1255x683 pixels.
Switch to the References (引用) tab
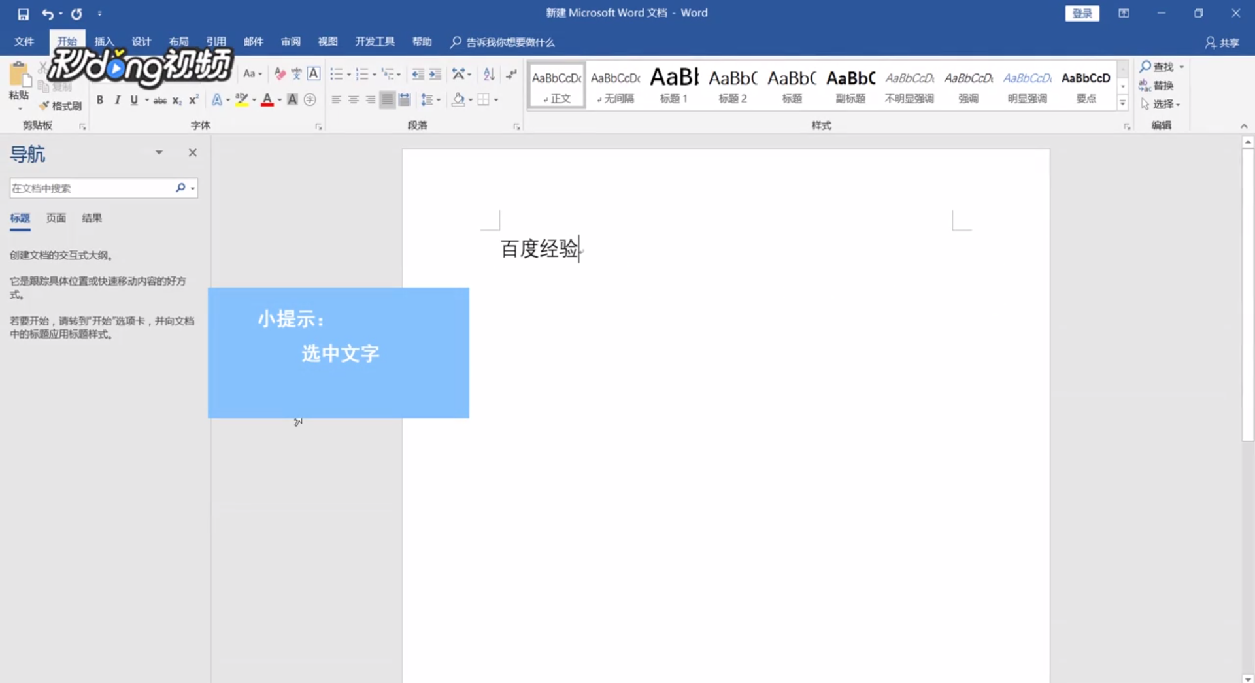tap(216, 42)
